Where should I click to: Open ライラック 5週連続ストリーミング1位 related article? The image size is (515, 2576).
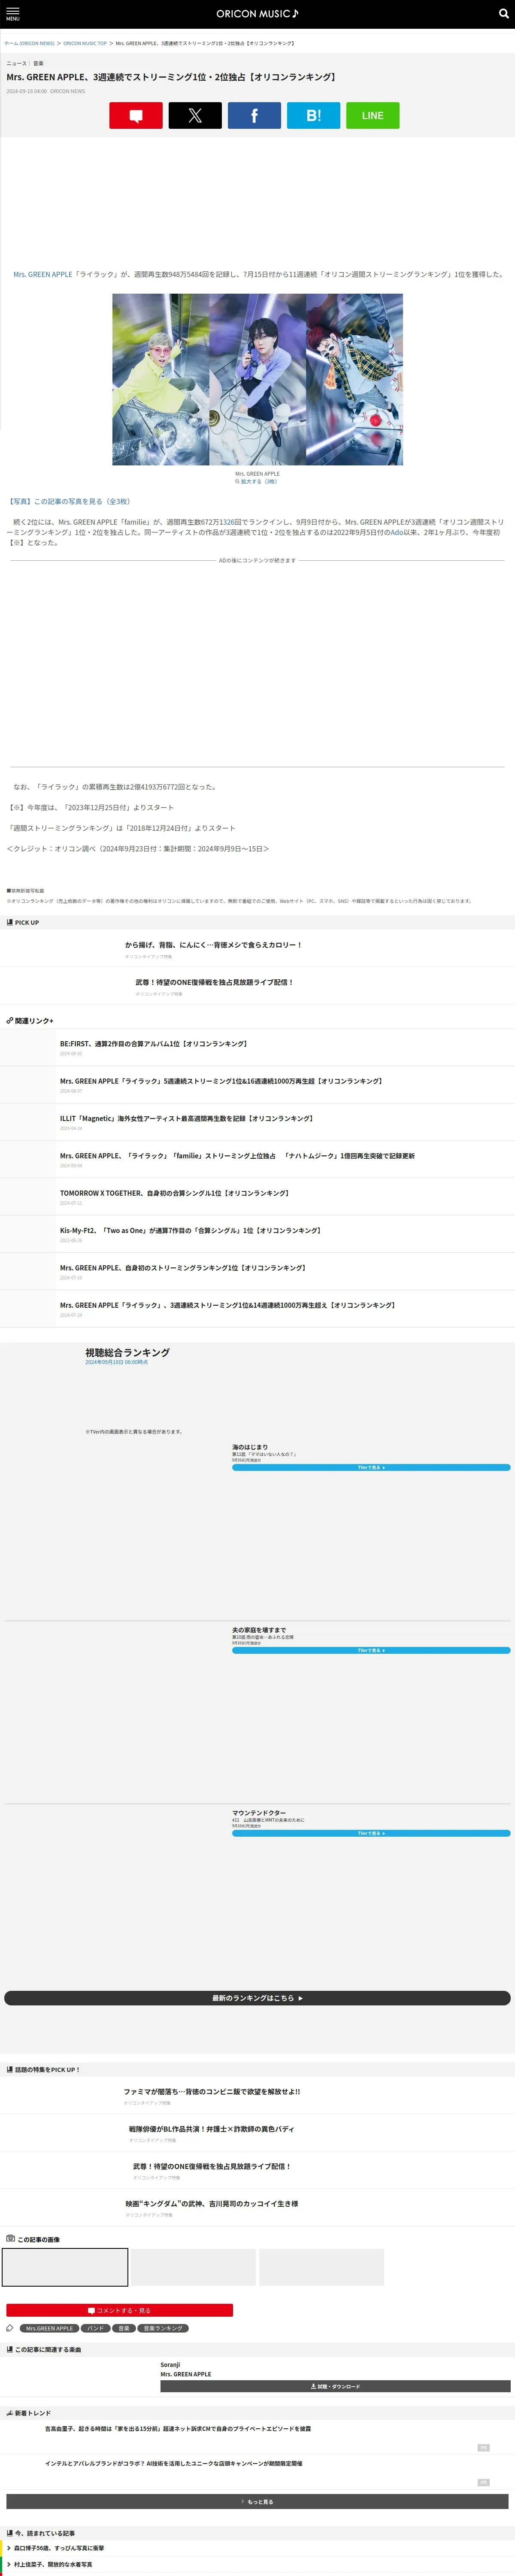tap(221, 1081)
